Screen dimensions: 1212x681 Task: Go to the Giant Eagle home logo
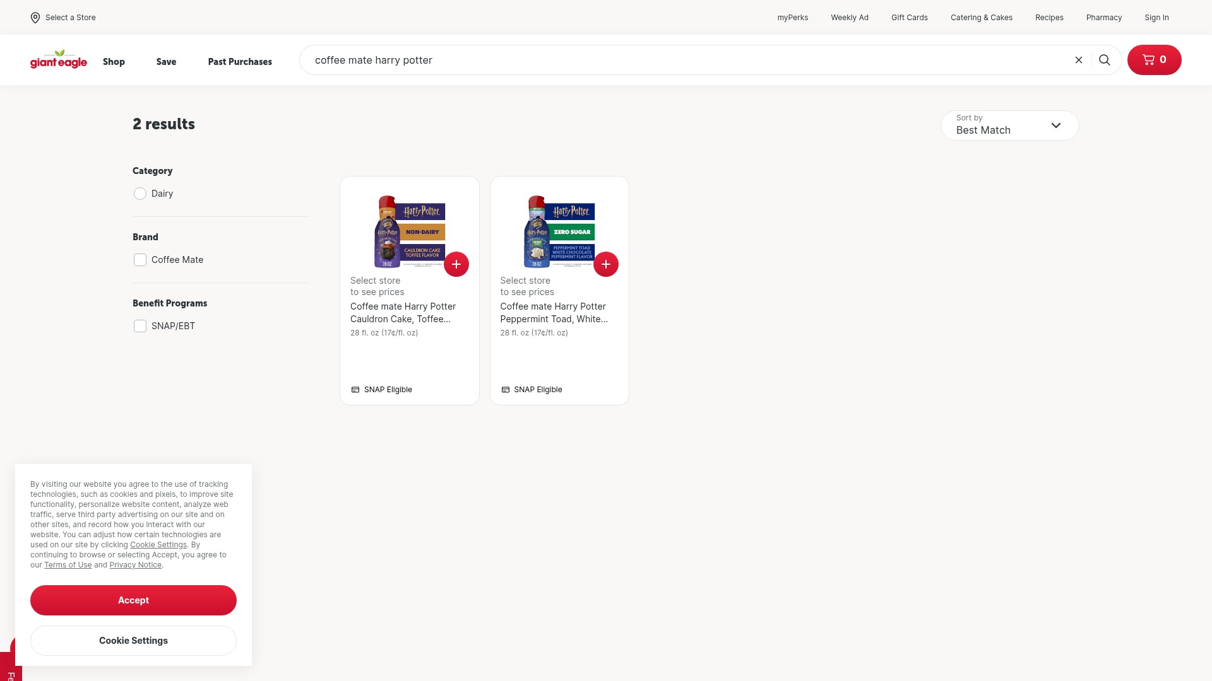click(x=59, y=59)
